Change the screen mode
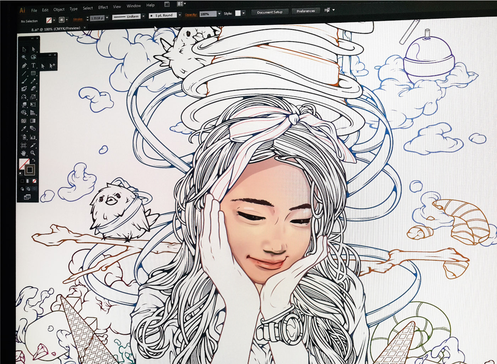Viewport: 497px width, 364px height. coord(27,197)
